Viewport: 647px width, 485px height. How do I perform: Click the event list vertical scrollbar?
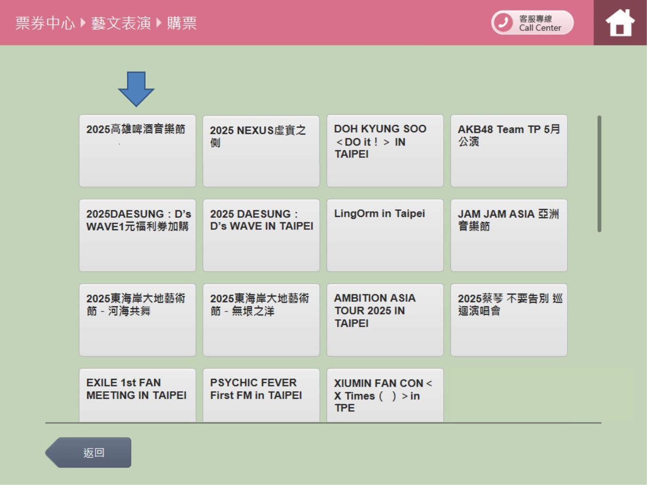600,173
